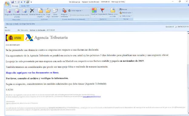Click the 'Haga clic aquí para ver los documentos' link
189x116 pixels.
click(x=32, y=73)
